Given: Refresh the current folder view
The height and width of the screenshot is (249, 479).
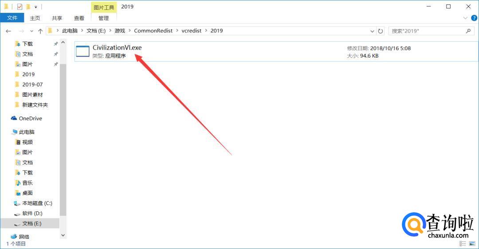Looking at the screenshot, I should [381, 31].
